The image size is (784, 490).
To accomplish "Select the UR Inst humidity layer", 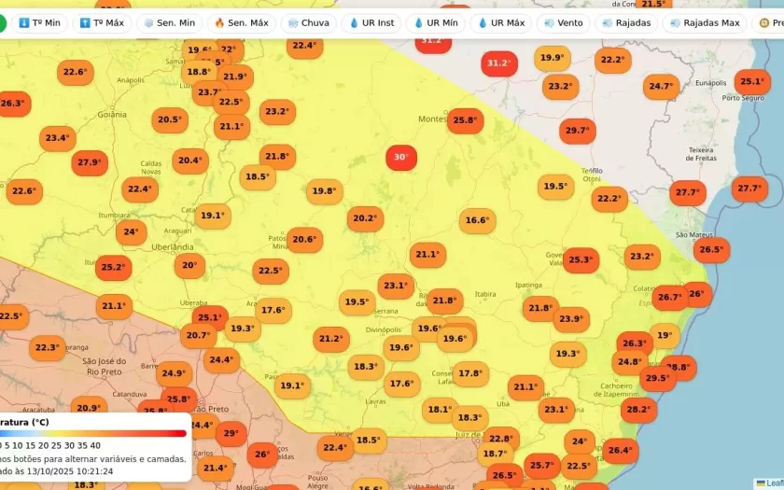I will 371,22.
